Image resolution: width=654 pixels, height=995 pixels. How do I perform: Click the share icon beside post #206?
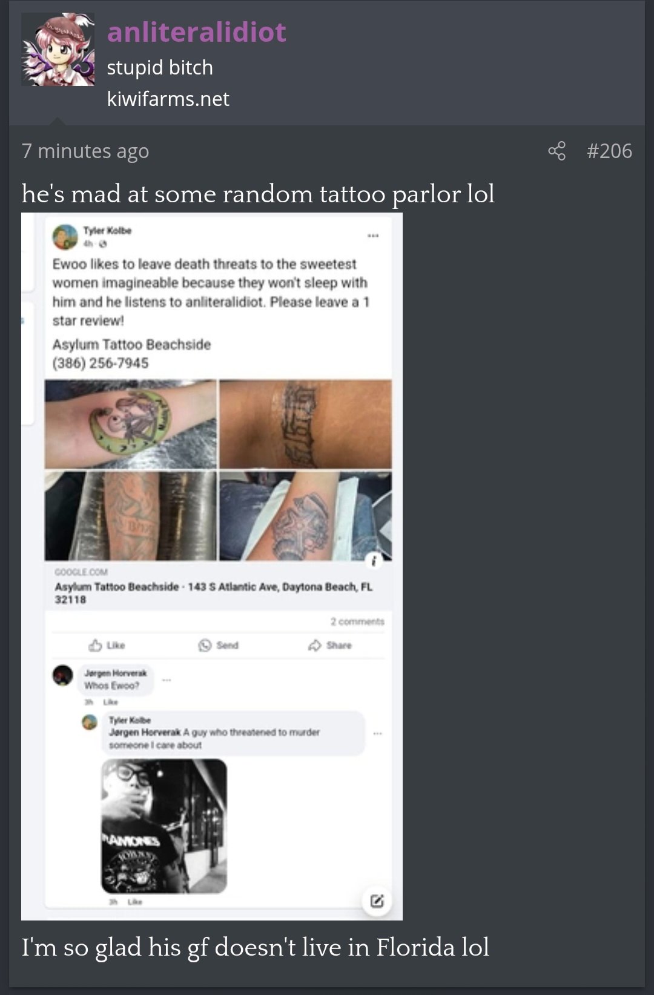[x=557, y=151]
